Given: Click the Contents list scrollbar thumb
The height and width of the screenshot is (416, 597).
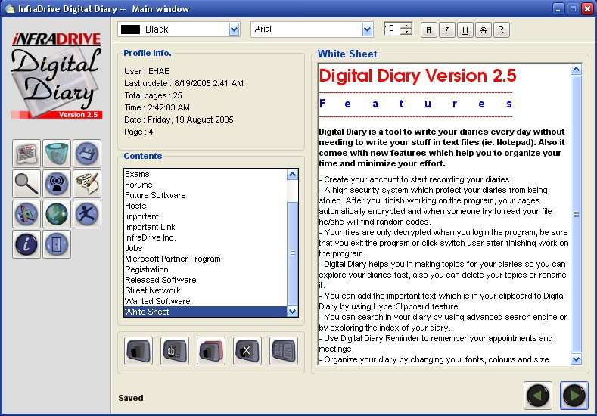Looking at the screenshot, I should coord(292,253).
